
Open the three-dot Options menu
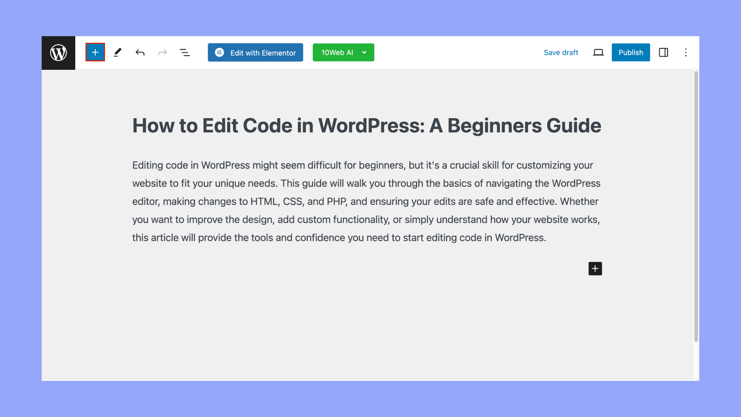point(686,53)
